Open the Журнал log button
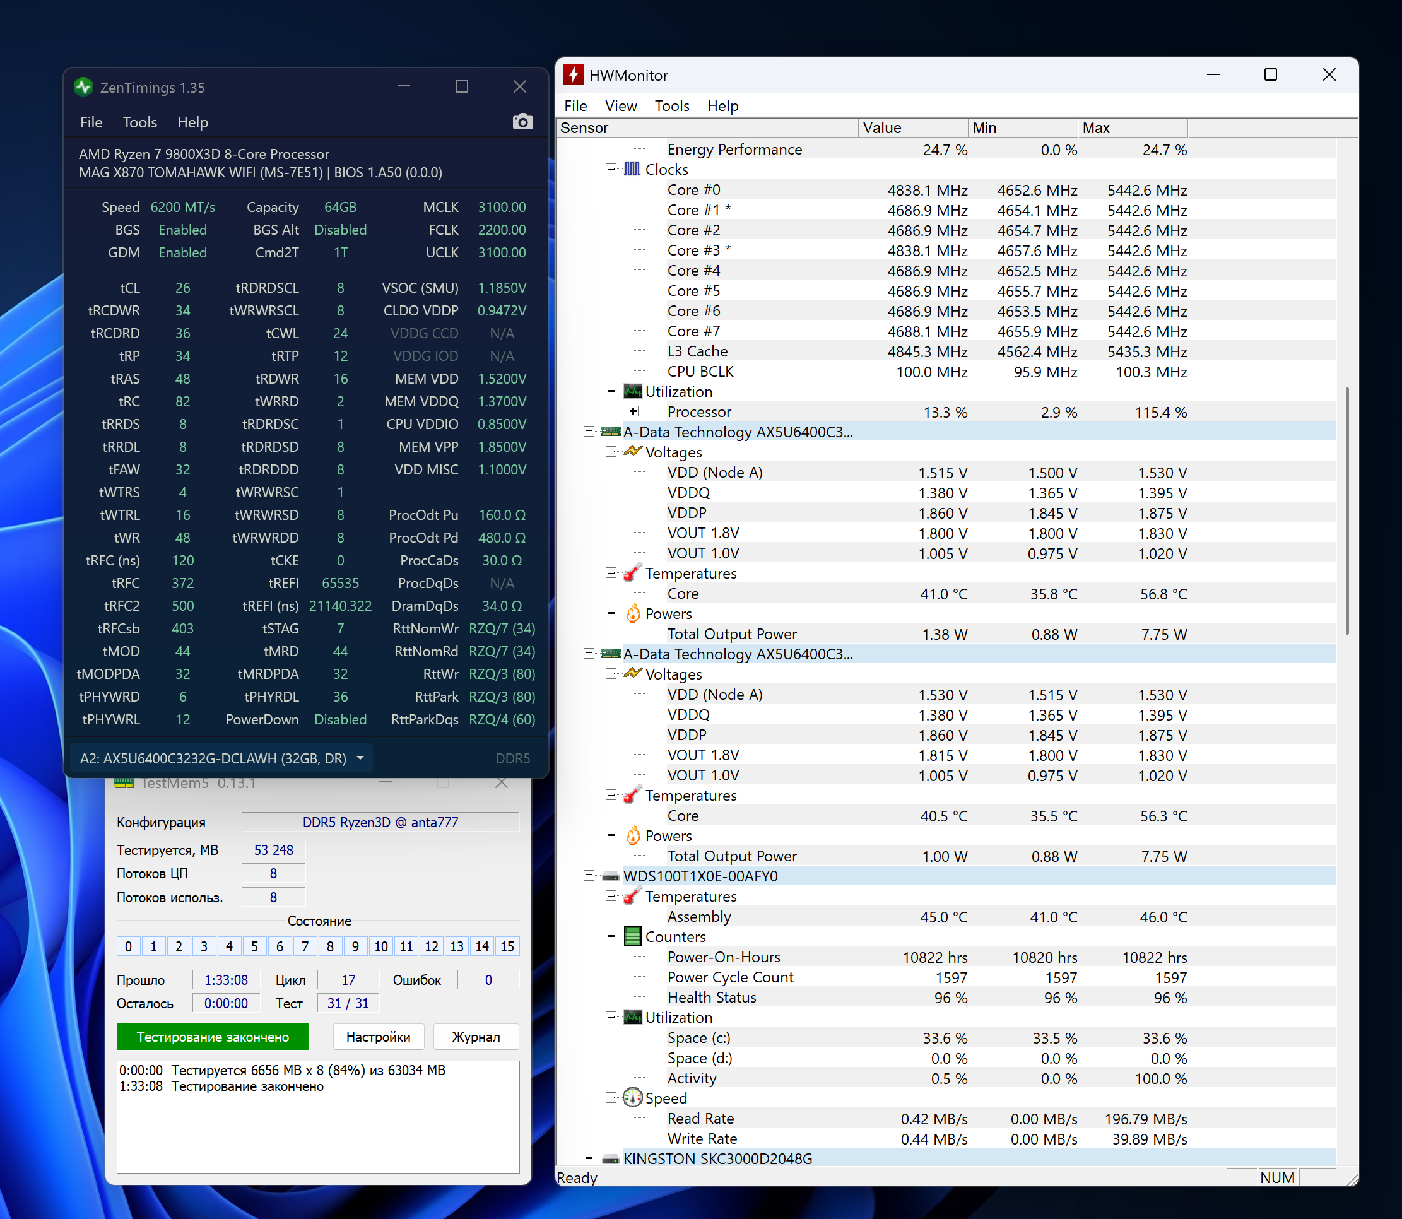 point(476,1037)
